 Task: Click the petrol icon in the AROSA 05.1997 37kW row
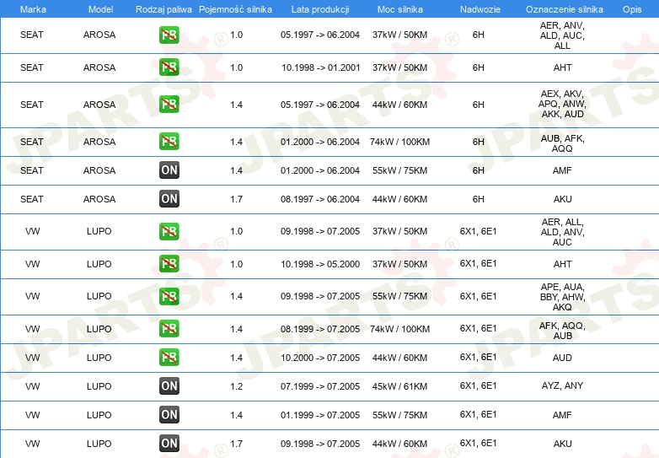pos(169,35)
